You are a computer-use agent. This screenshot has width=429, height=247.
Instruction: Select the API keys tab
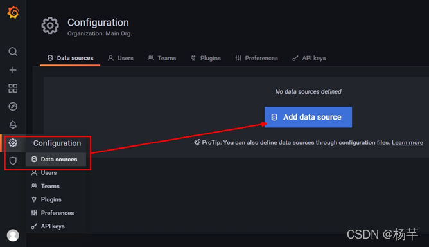pyautogui.click(x=309, y=58)
